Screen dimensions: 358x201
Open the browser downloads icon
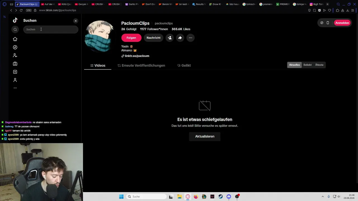click(x=348, y=10)
